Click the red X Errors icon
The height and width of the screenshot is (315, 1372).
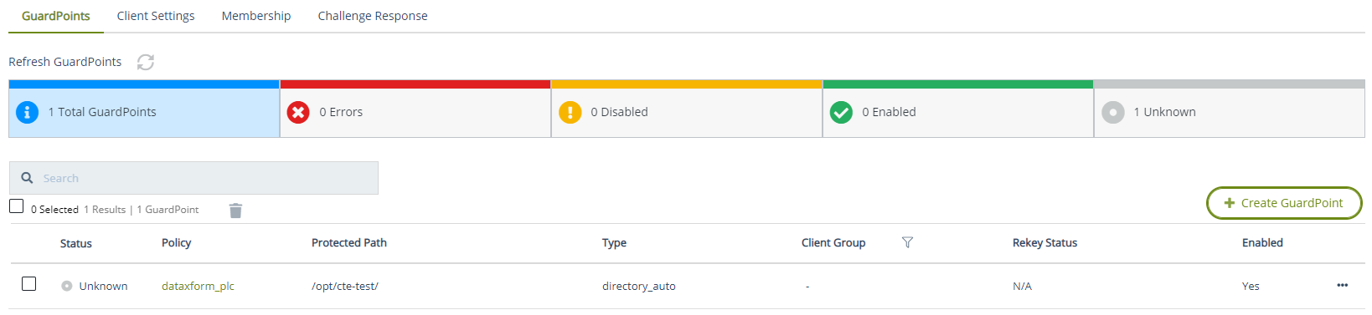tap(298, 112)
